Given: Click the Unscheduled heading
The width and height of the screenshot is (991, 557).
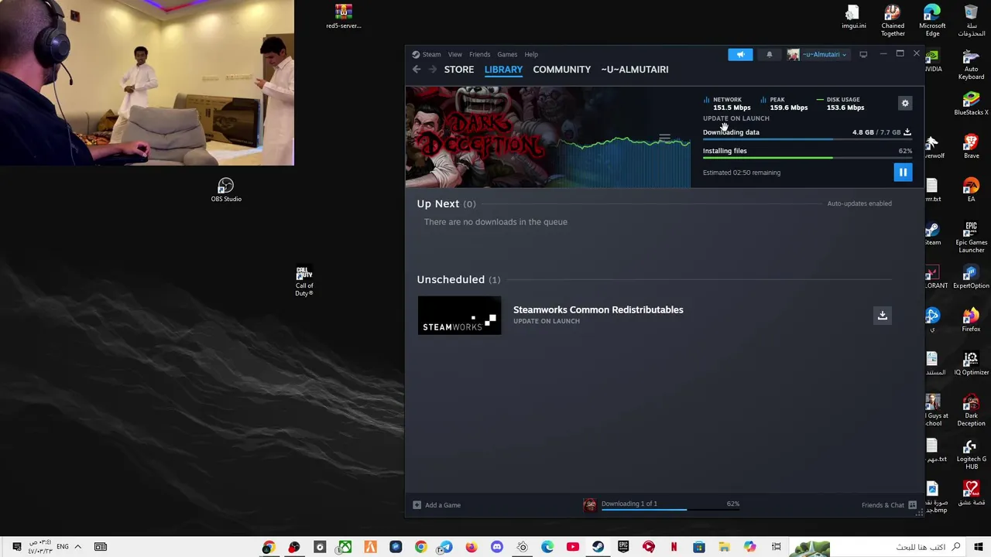Looking at the screenshot, I should point(451,279).
